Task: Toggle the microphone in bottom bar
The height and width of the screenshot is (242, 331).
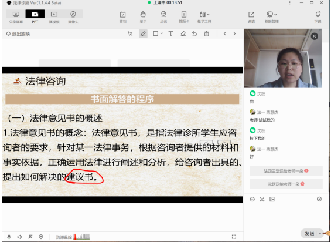Action: point(9,237)
